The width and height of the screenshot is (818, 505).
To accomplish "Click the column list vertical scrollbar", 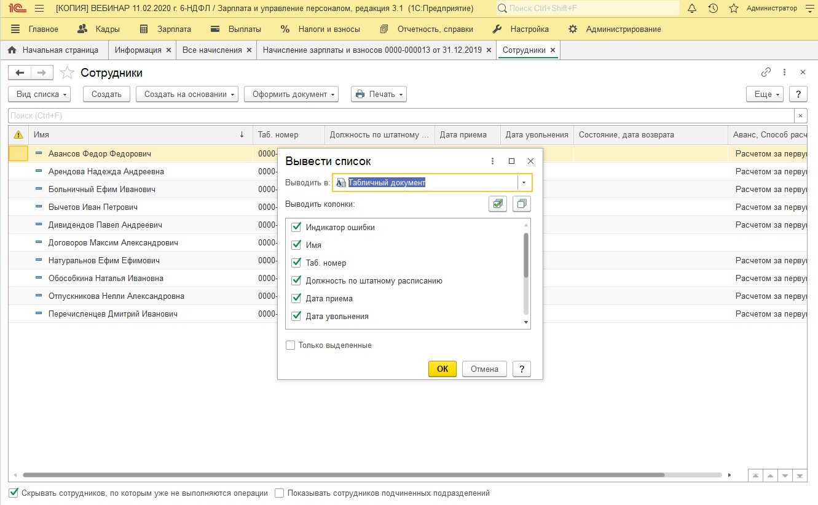I will click(526, 255).
